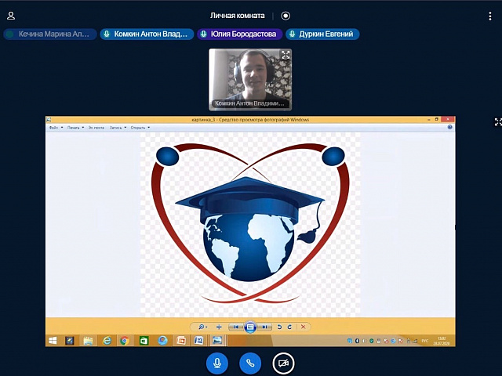Go to the previous photo

pyautogui.click(x=236, y=327)
